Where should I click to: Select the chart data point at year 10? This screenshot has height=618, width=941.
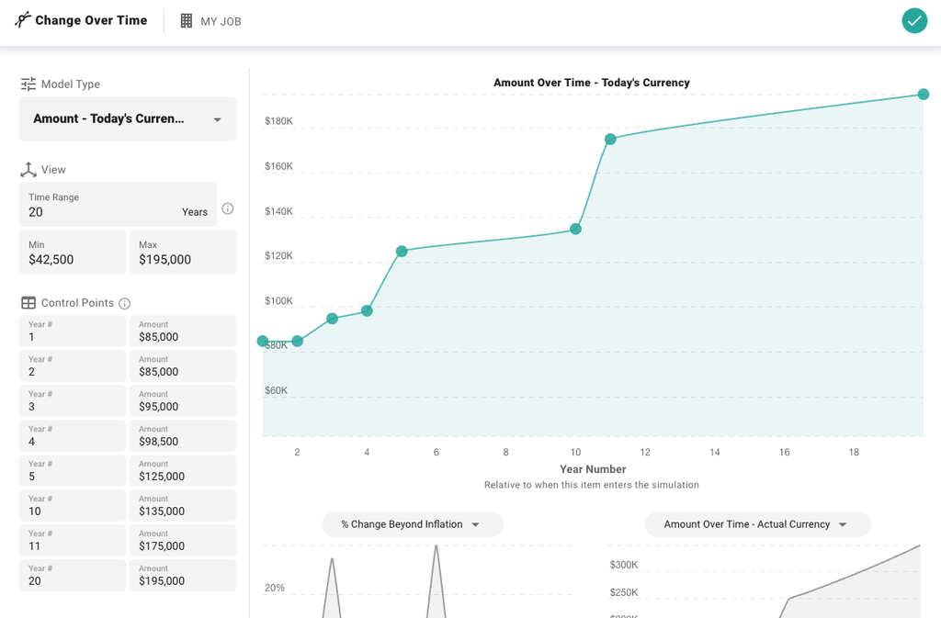point(576,229)
